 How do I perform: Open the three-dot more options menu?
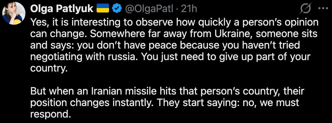coord(323,9)
